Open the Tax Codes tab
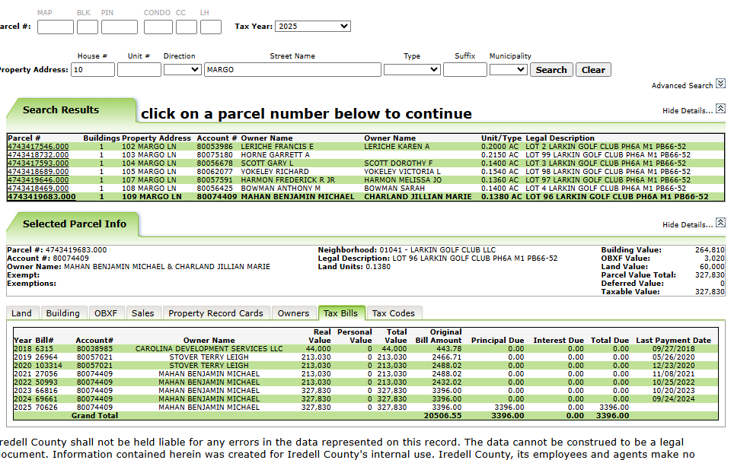750x460 pixels. pyautogui.click(x=393, y=313)
